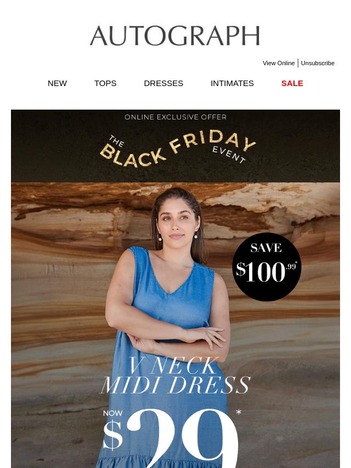
Task: Select the V Neck Midi Dress heading
Action: coord(175,375)
